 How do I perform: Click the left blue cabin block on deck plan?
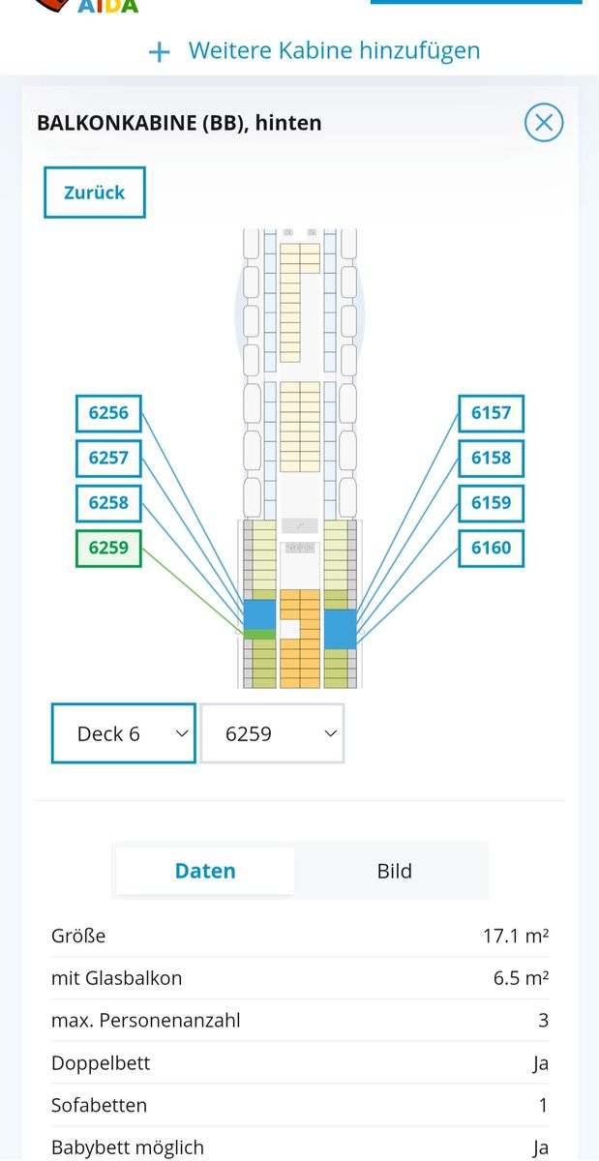(259, 614)
